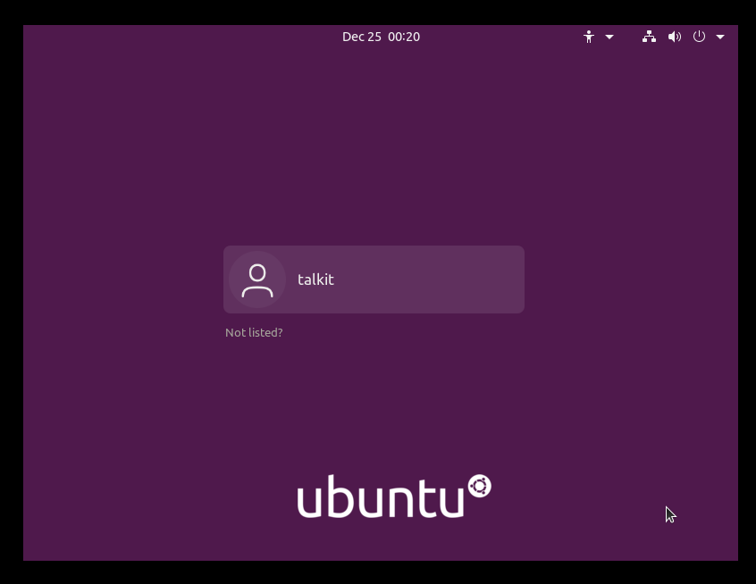The height and width of the screenshot is (584, 756).
Task: Click the "Not listed?" link
Action: 254,332
